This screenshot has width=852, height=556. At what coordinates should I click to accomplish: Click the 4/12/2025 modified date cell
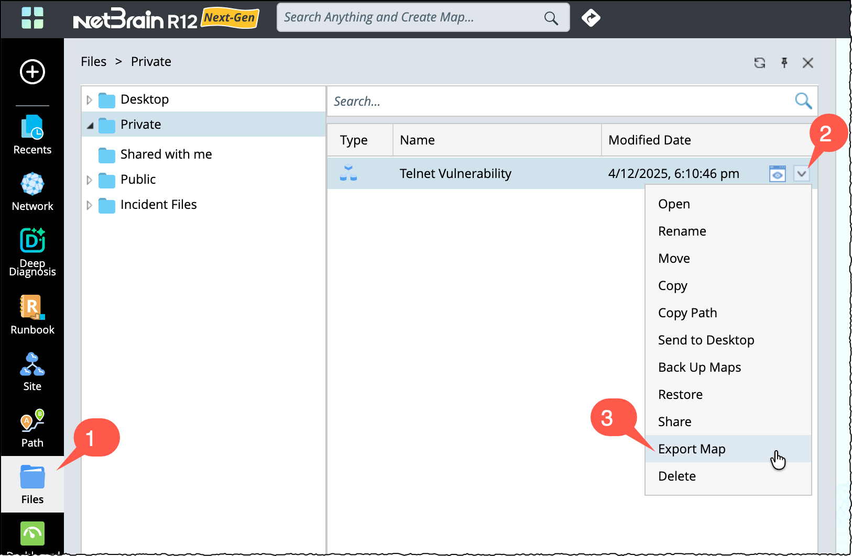(674, 173)
